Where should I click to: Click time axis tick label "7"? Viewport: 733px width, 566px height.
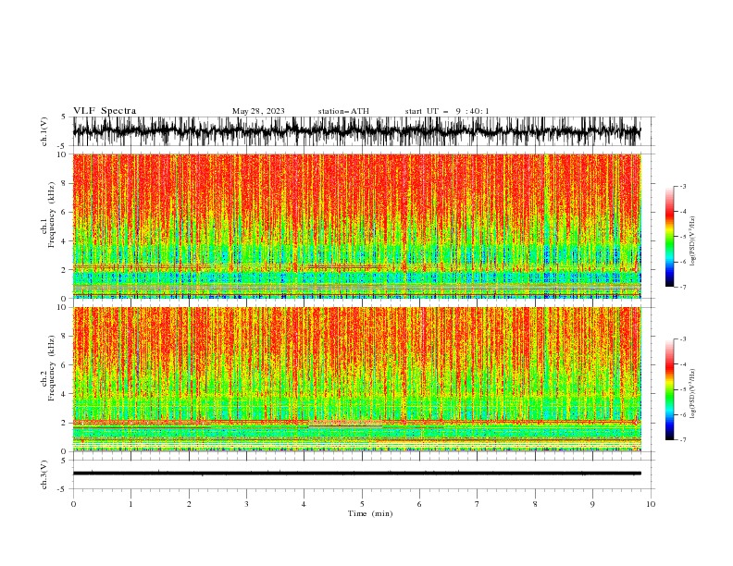(478, 504)
